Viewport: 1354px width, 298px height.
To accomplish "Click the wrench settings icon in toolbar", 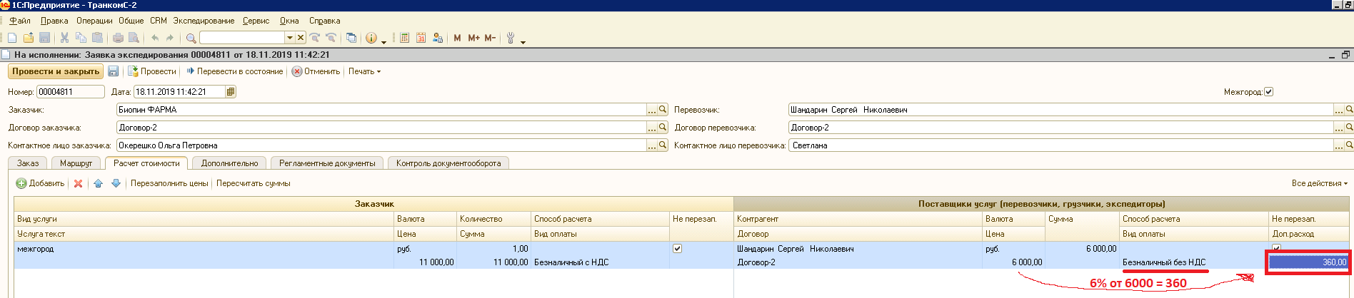I will (511, 38).
